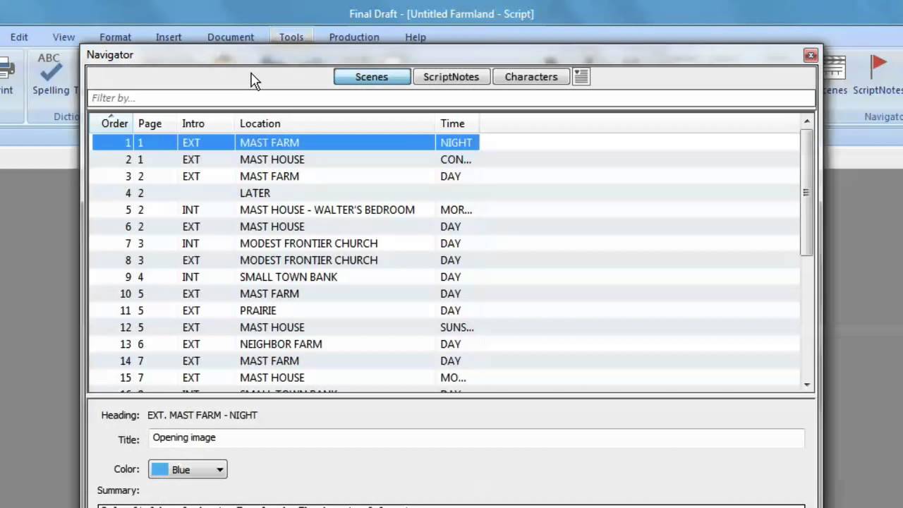Open the Insert menu
This screenshot has height=508, width=903.
169,37
